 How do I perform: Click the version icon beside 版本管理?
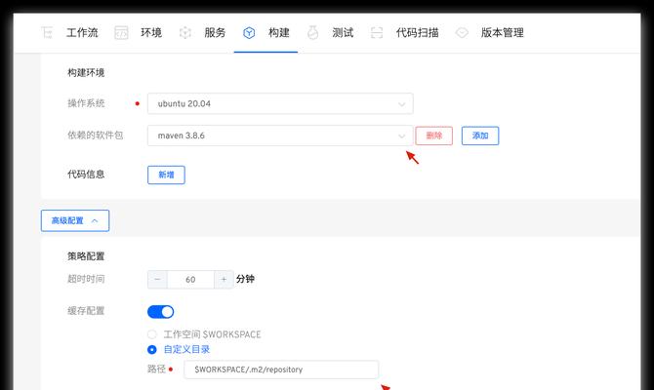tap(462, 32)
